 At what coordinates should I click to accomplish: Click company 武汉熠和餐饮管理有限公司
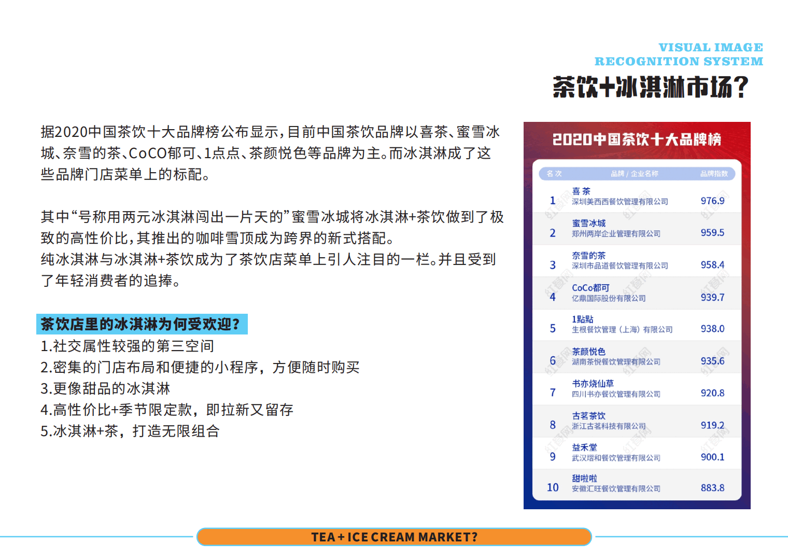pyautogui.click(x=616, y=458)
